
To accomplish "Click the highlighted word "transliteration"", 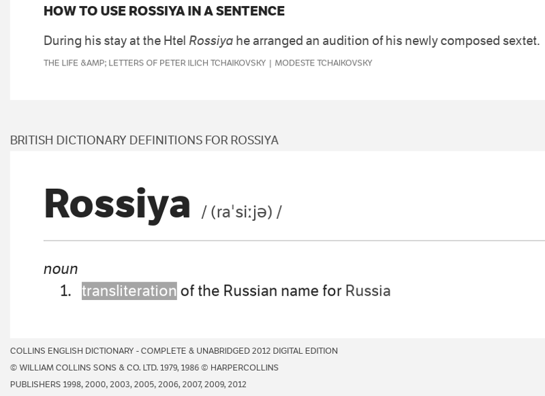I will [x=129, y=290].
